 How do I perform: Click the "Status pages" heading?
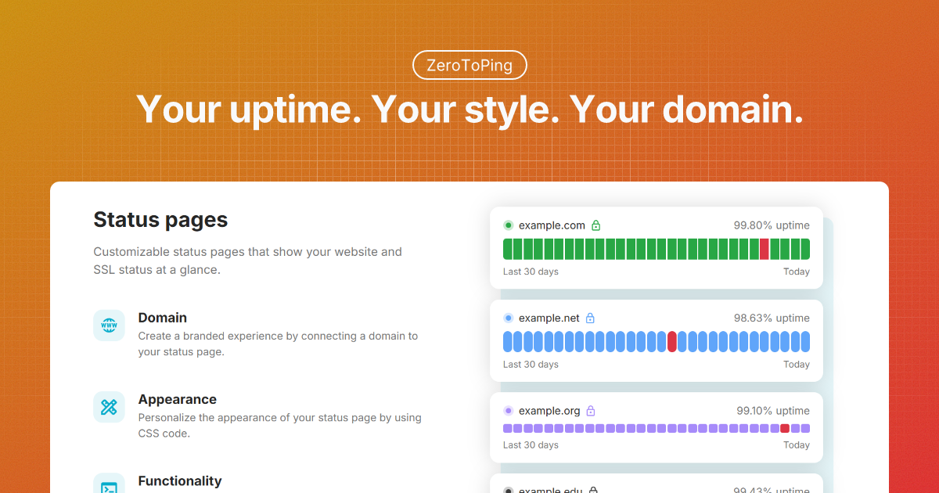click(x=160, y=220)
